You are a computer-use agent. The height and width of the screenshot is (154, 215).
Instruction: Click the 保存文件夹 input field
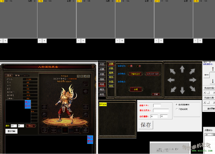[x=161, y=110]
